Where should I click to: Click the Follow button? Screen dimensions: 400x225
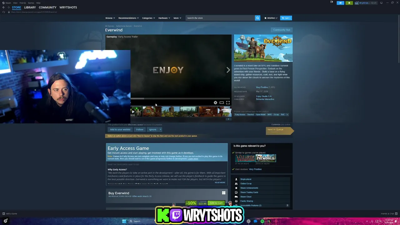tap(140, 129)
